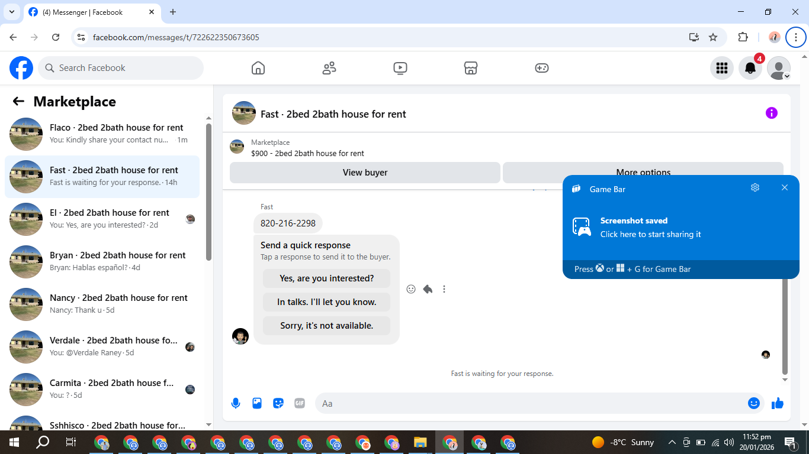This screenshot has width=809, height=454.
Task: Click the chat messages scrollbar
Action: coord(785,325)
